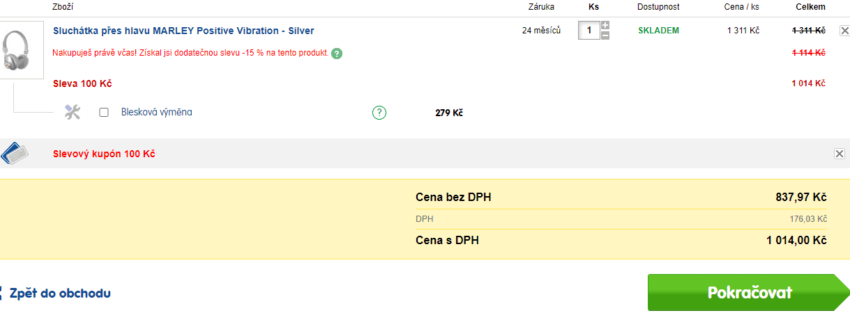Enable the Blesková výměna checkbox
The width and height of the screenshot is (850, 313).
point(104,112)
